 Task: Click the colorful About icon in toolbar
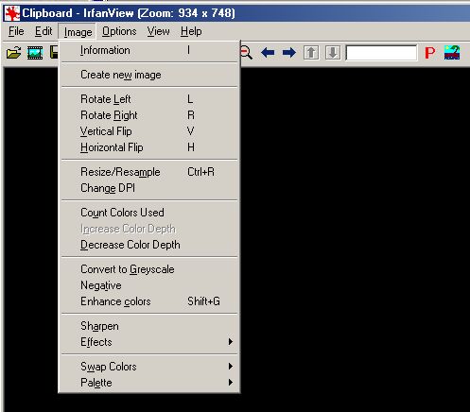(x=452, y=53)
